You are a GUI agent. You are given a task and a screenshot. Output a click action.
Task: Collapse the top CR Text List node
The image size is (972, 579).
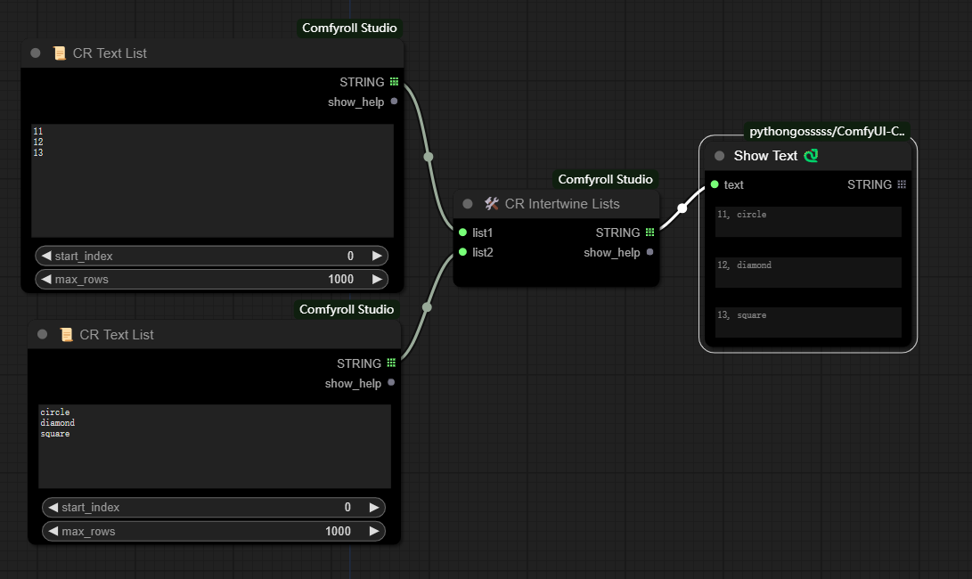[36, 53]
